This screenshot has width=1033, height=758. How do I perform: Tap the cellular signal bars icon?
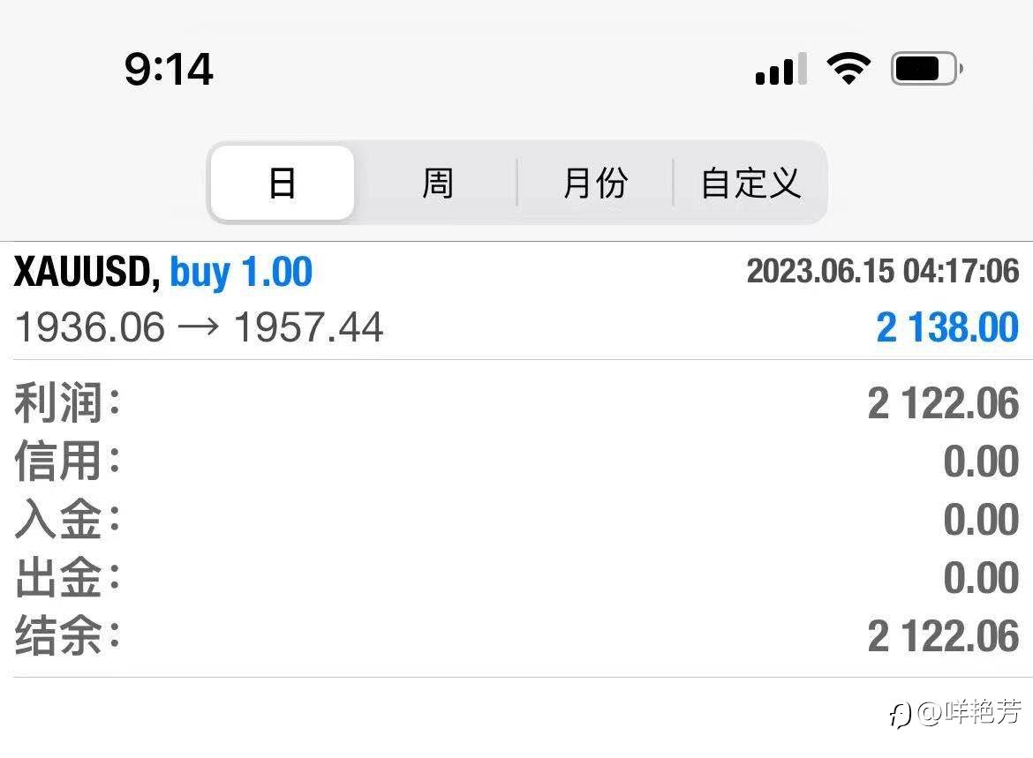(x=781, y=69)
